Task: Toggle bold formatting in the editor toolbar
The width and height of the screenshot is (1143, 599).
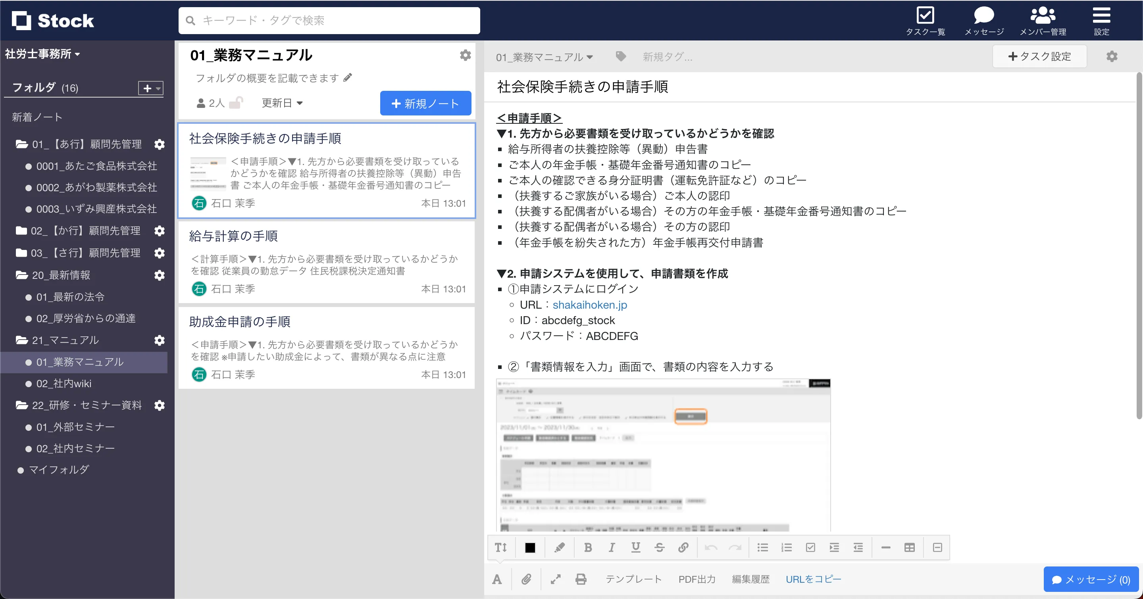Action: pyautogui.click(x=587, y=547)
